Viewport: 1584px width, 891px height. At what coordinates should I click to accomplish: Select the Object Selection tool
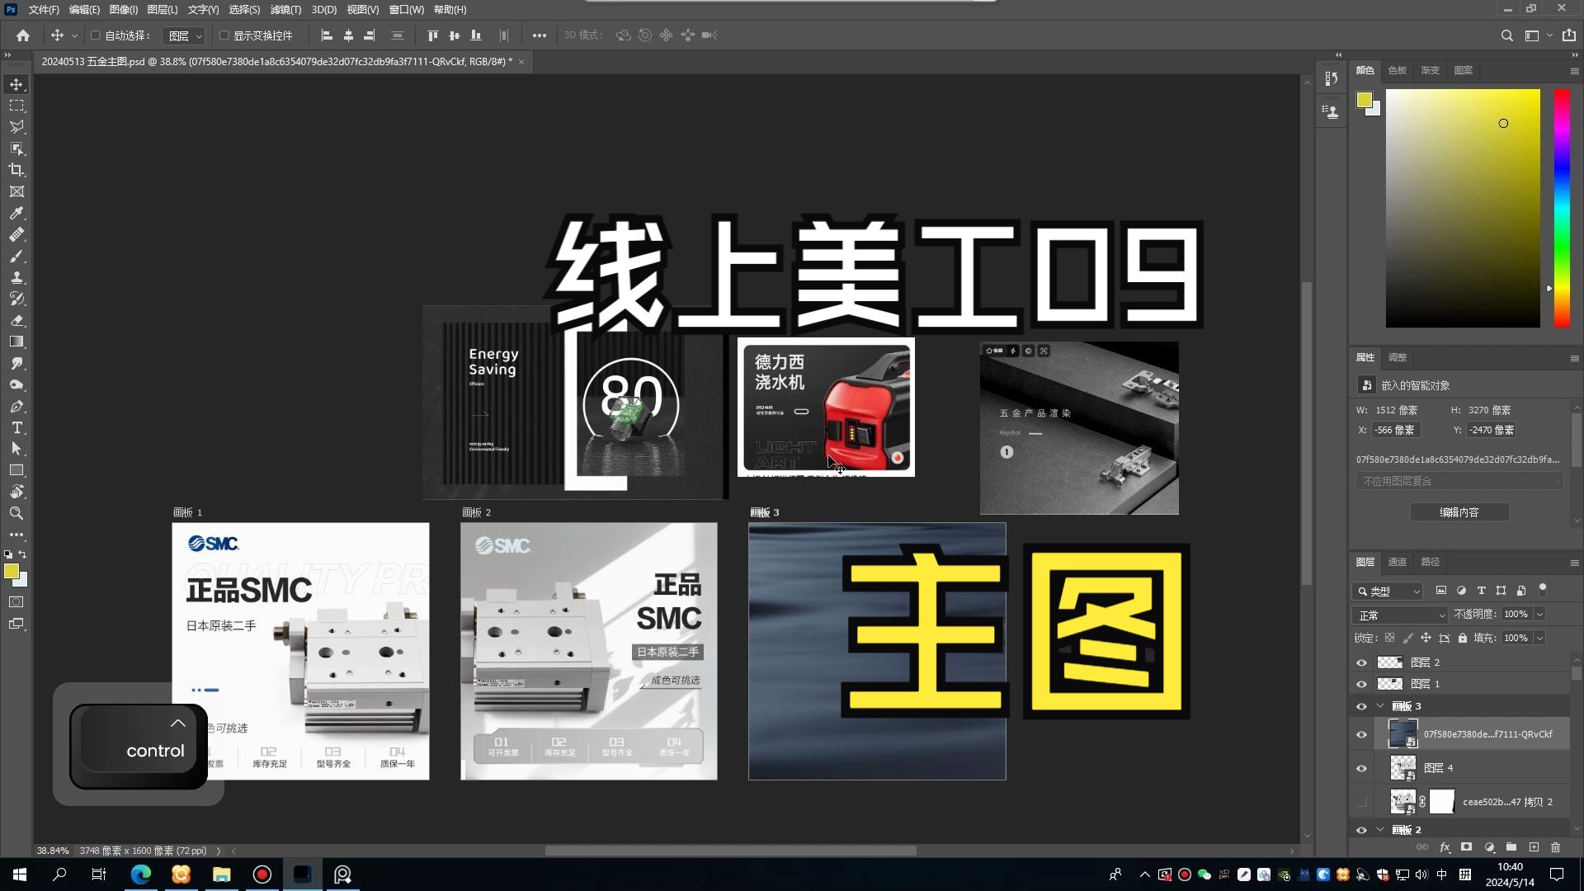pos(16,148)
